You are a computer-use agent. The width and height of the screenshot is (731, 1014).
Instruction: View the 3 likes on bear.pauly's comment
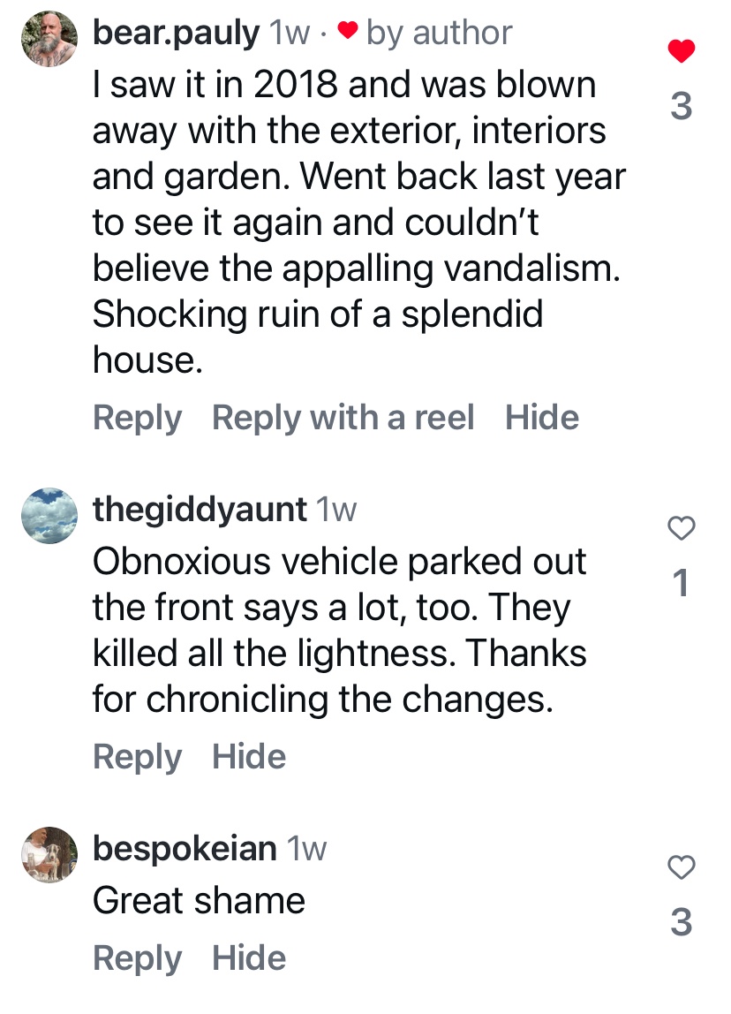pyautogui.click(x=681, y=106)
